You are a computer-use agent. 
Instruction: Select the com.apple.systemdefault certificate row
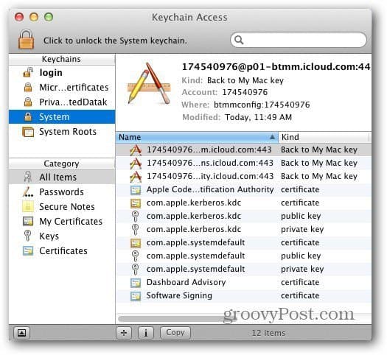[x=243, y=243]
